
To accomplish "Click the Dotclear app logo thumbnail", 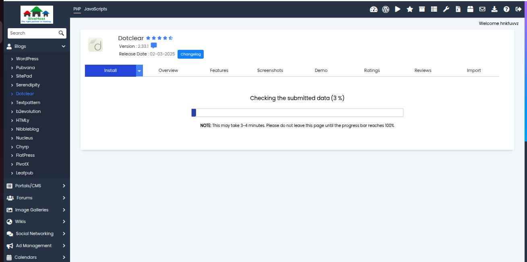I will (x=95, y=45).
